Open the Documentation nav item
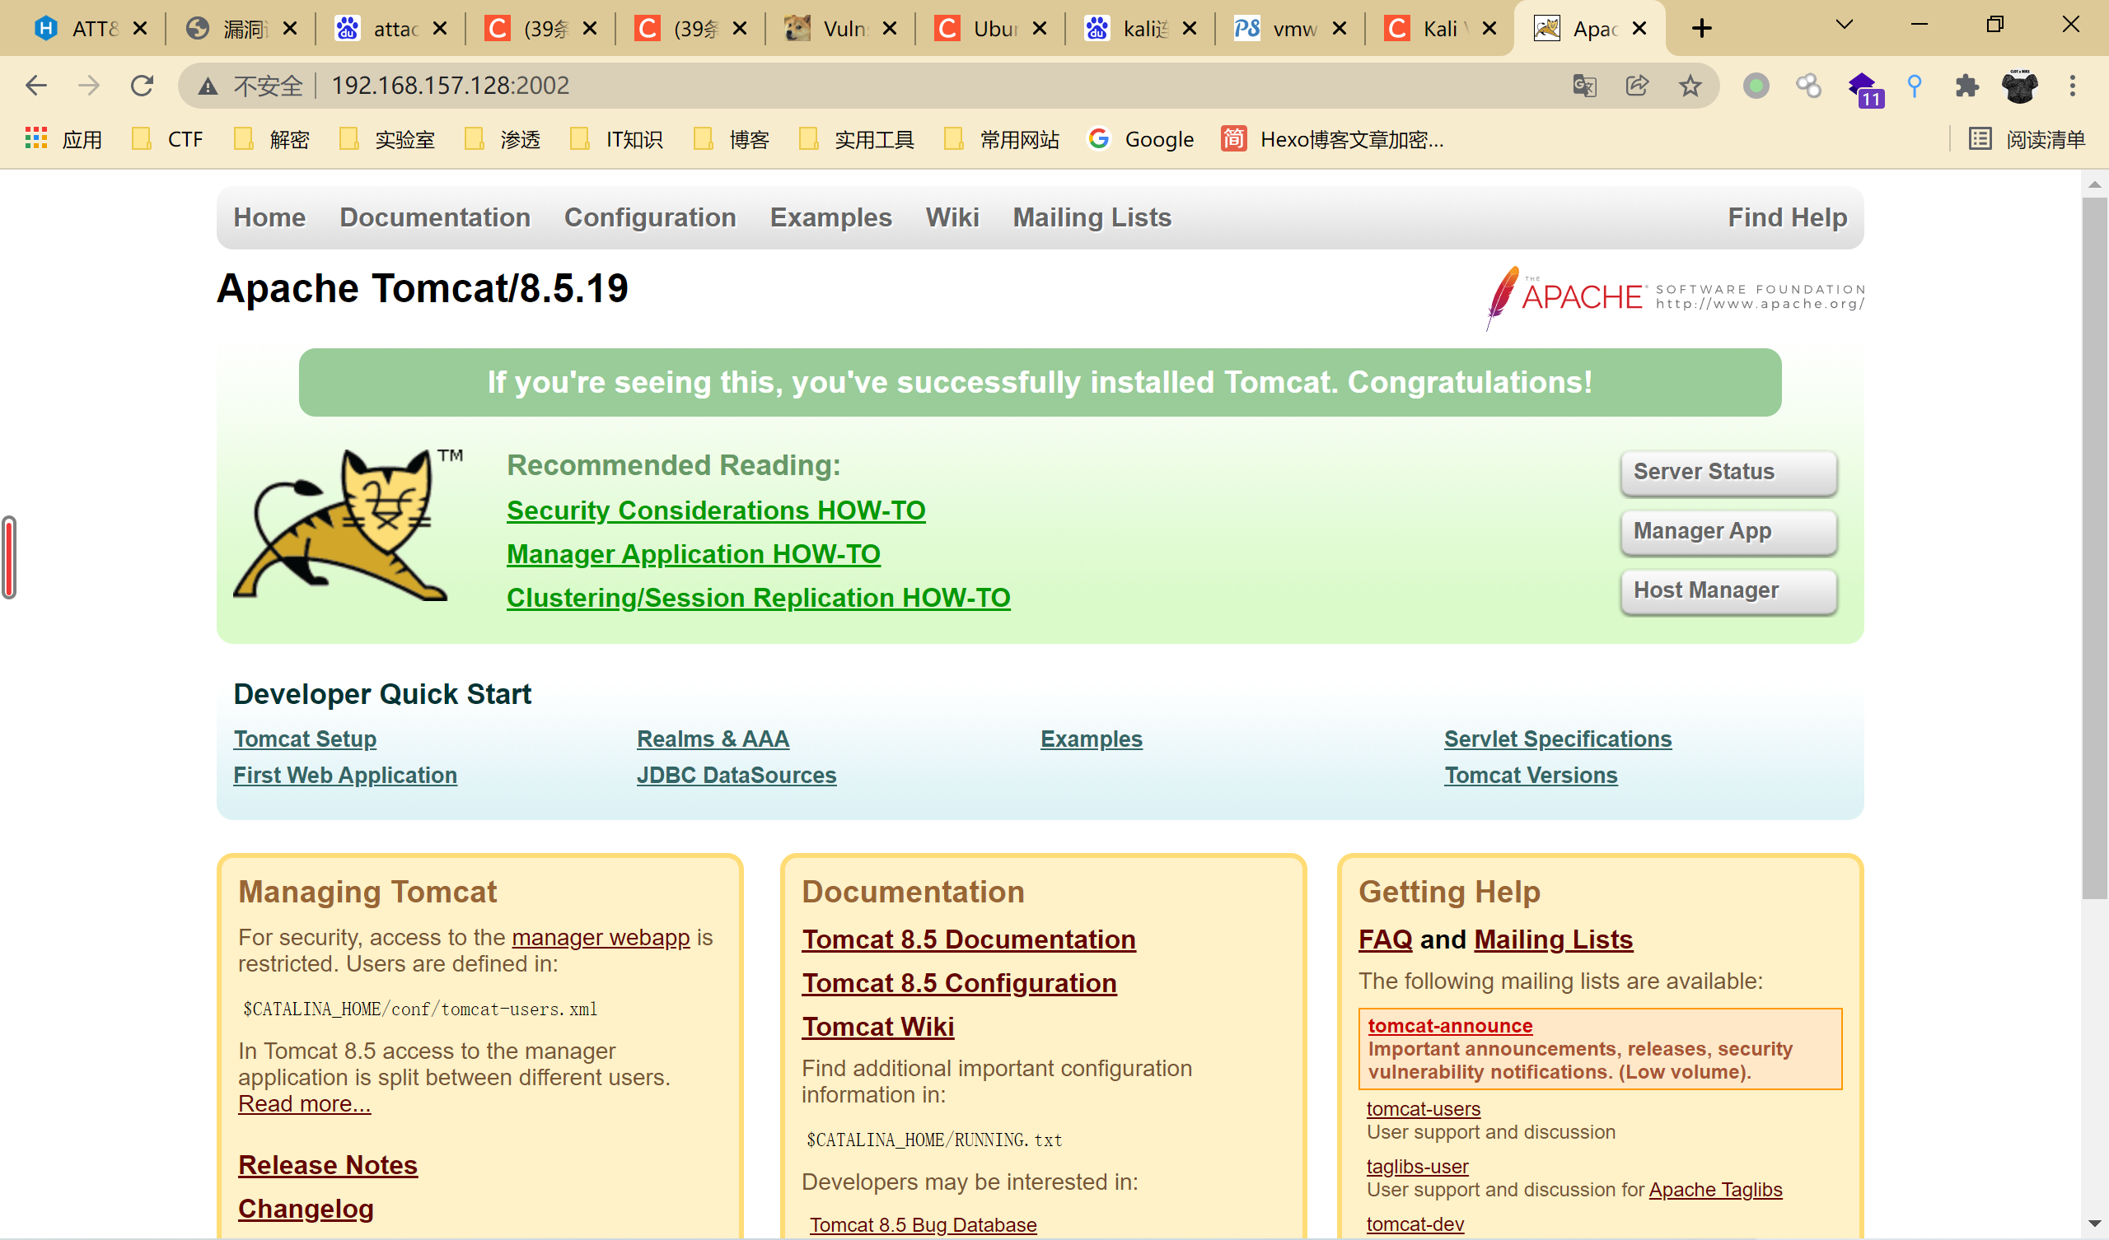Screen dimensions: 2109x1240 (x=434, y=217)
